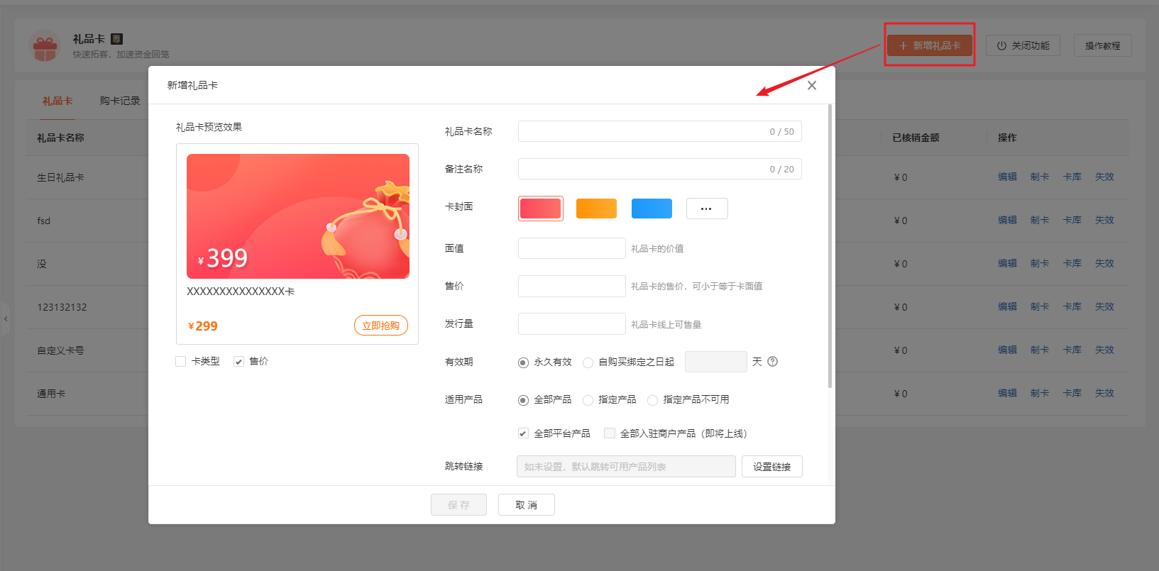Pick the blue card cover swatch
1159x571 pixels.
tap(652, 209)
